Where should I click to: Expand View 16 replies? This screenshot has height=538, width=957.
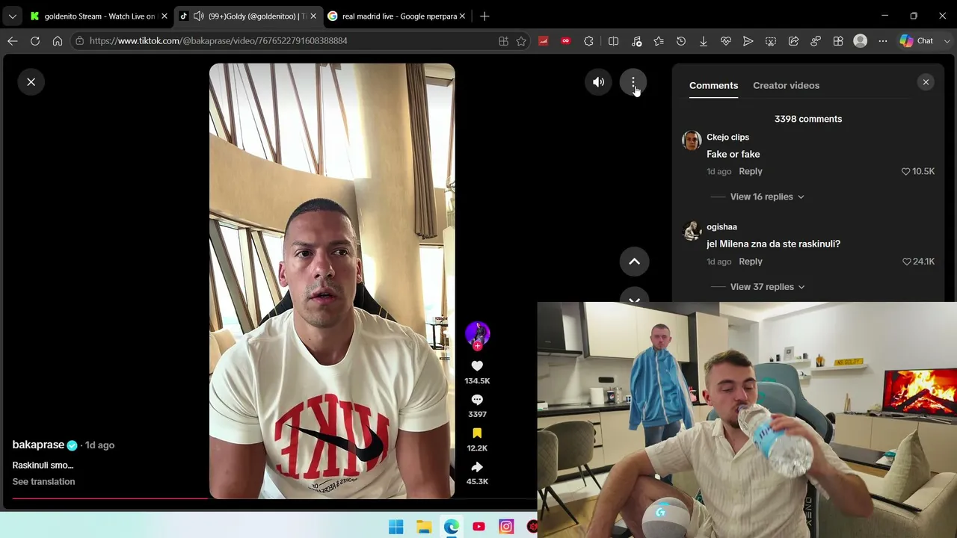point(767,197)
